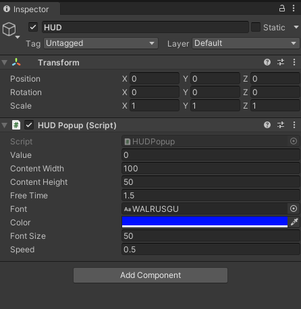Open the blue Color swatch
This screenshot has width=301, height=309.
(x=204, y=222)
